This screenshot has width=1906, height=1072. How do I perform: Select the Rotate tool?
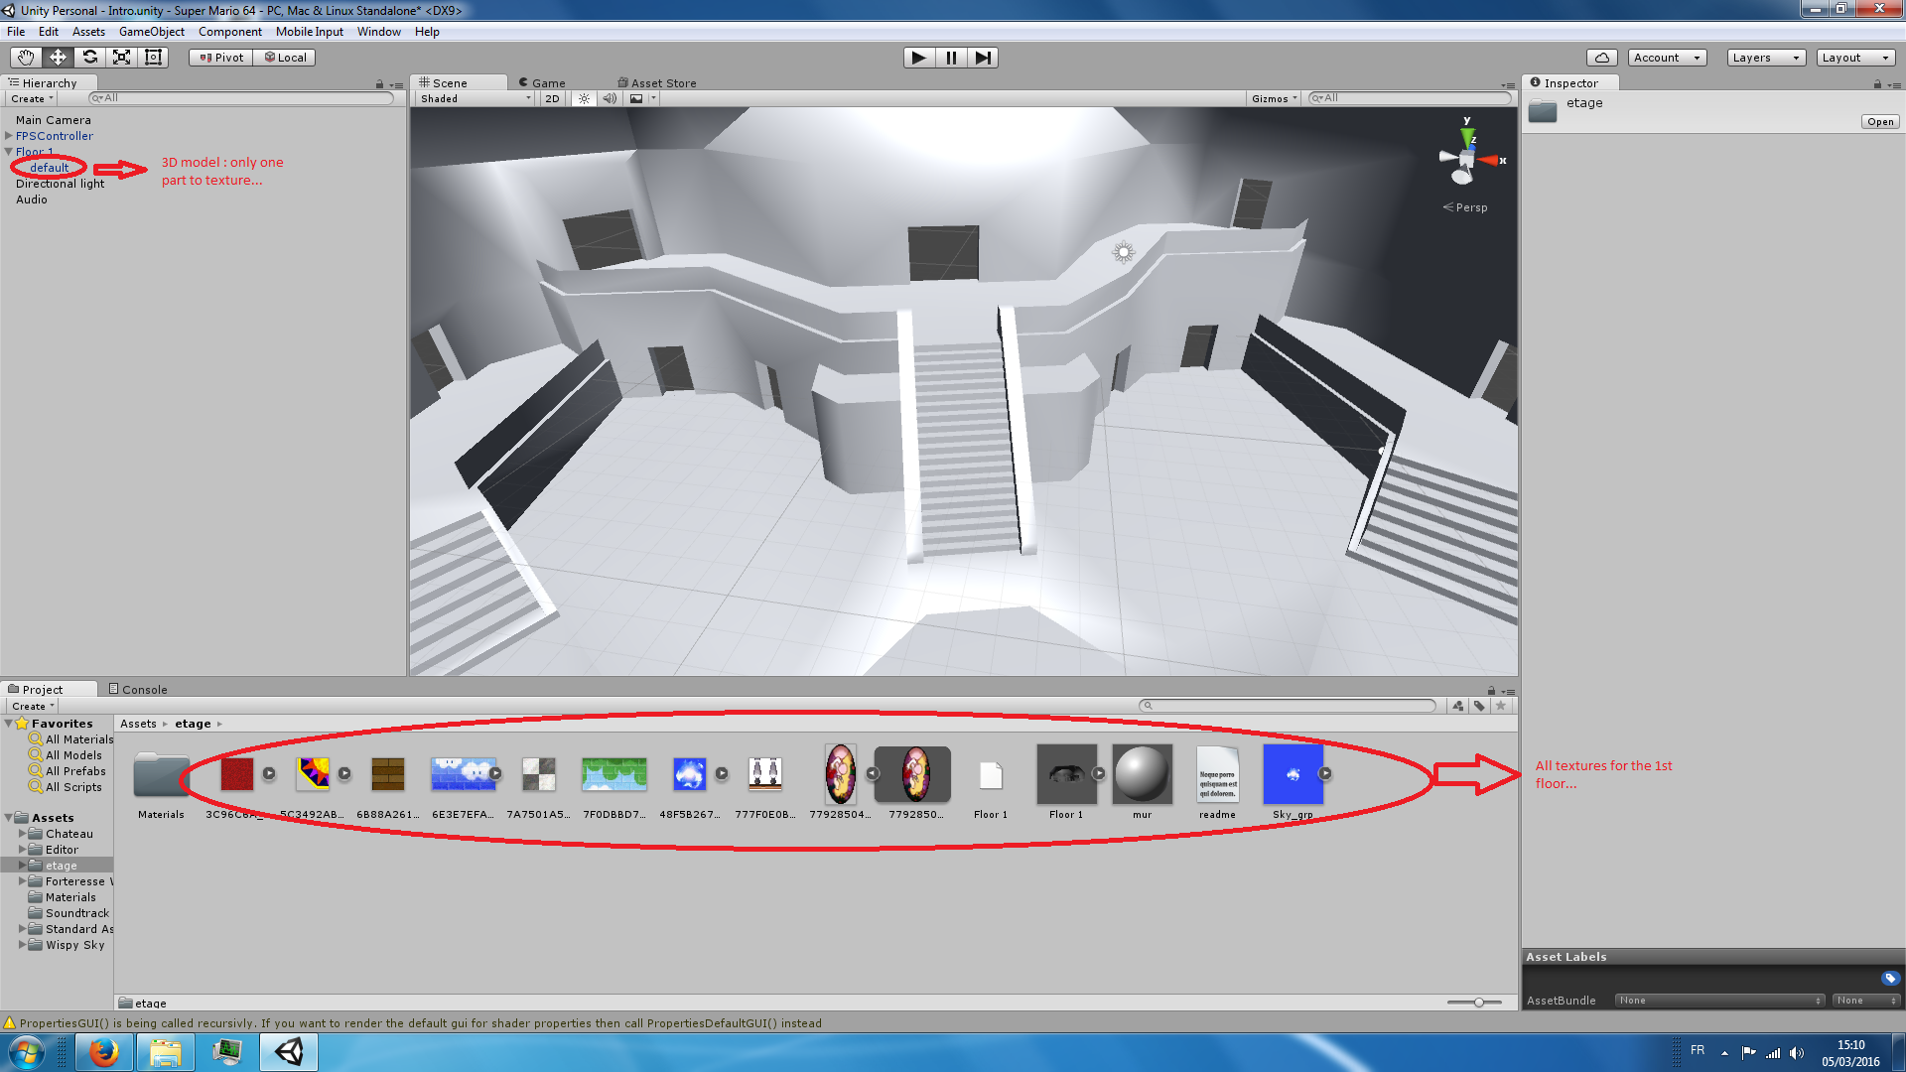pyautogui.click(x=89, y=58)
